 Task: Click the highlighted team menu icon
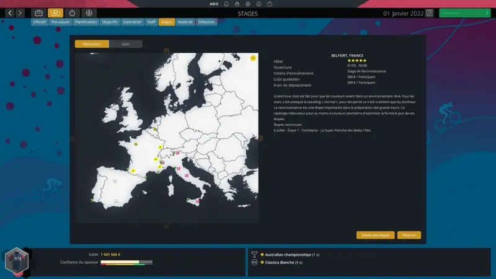pos(55,12)
